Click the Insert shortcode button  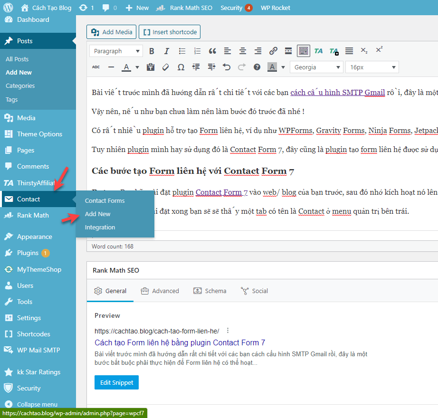click(170, 32)
